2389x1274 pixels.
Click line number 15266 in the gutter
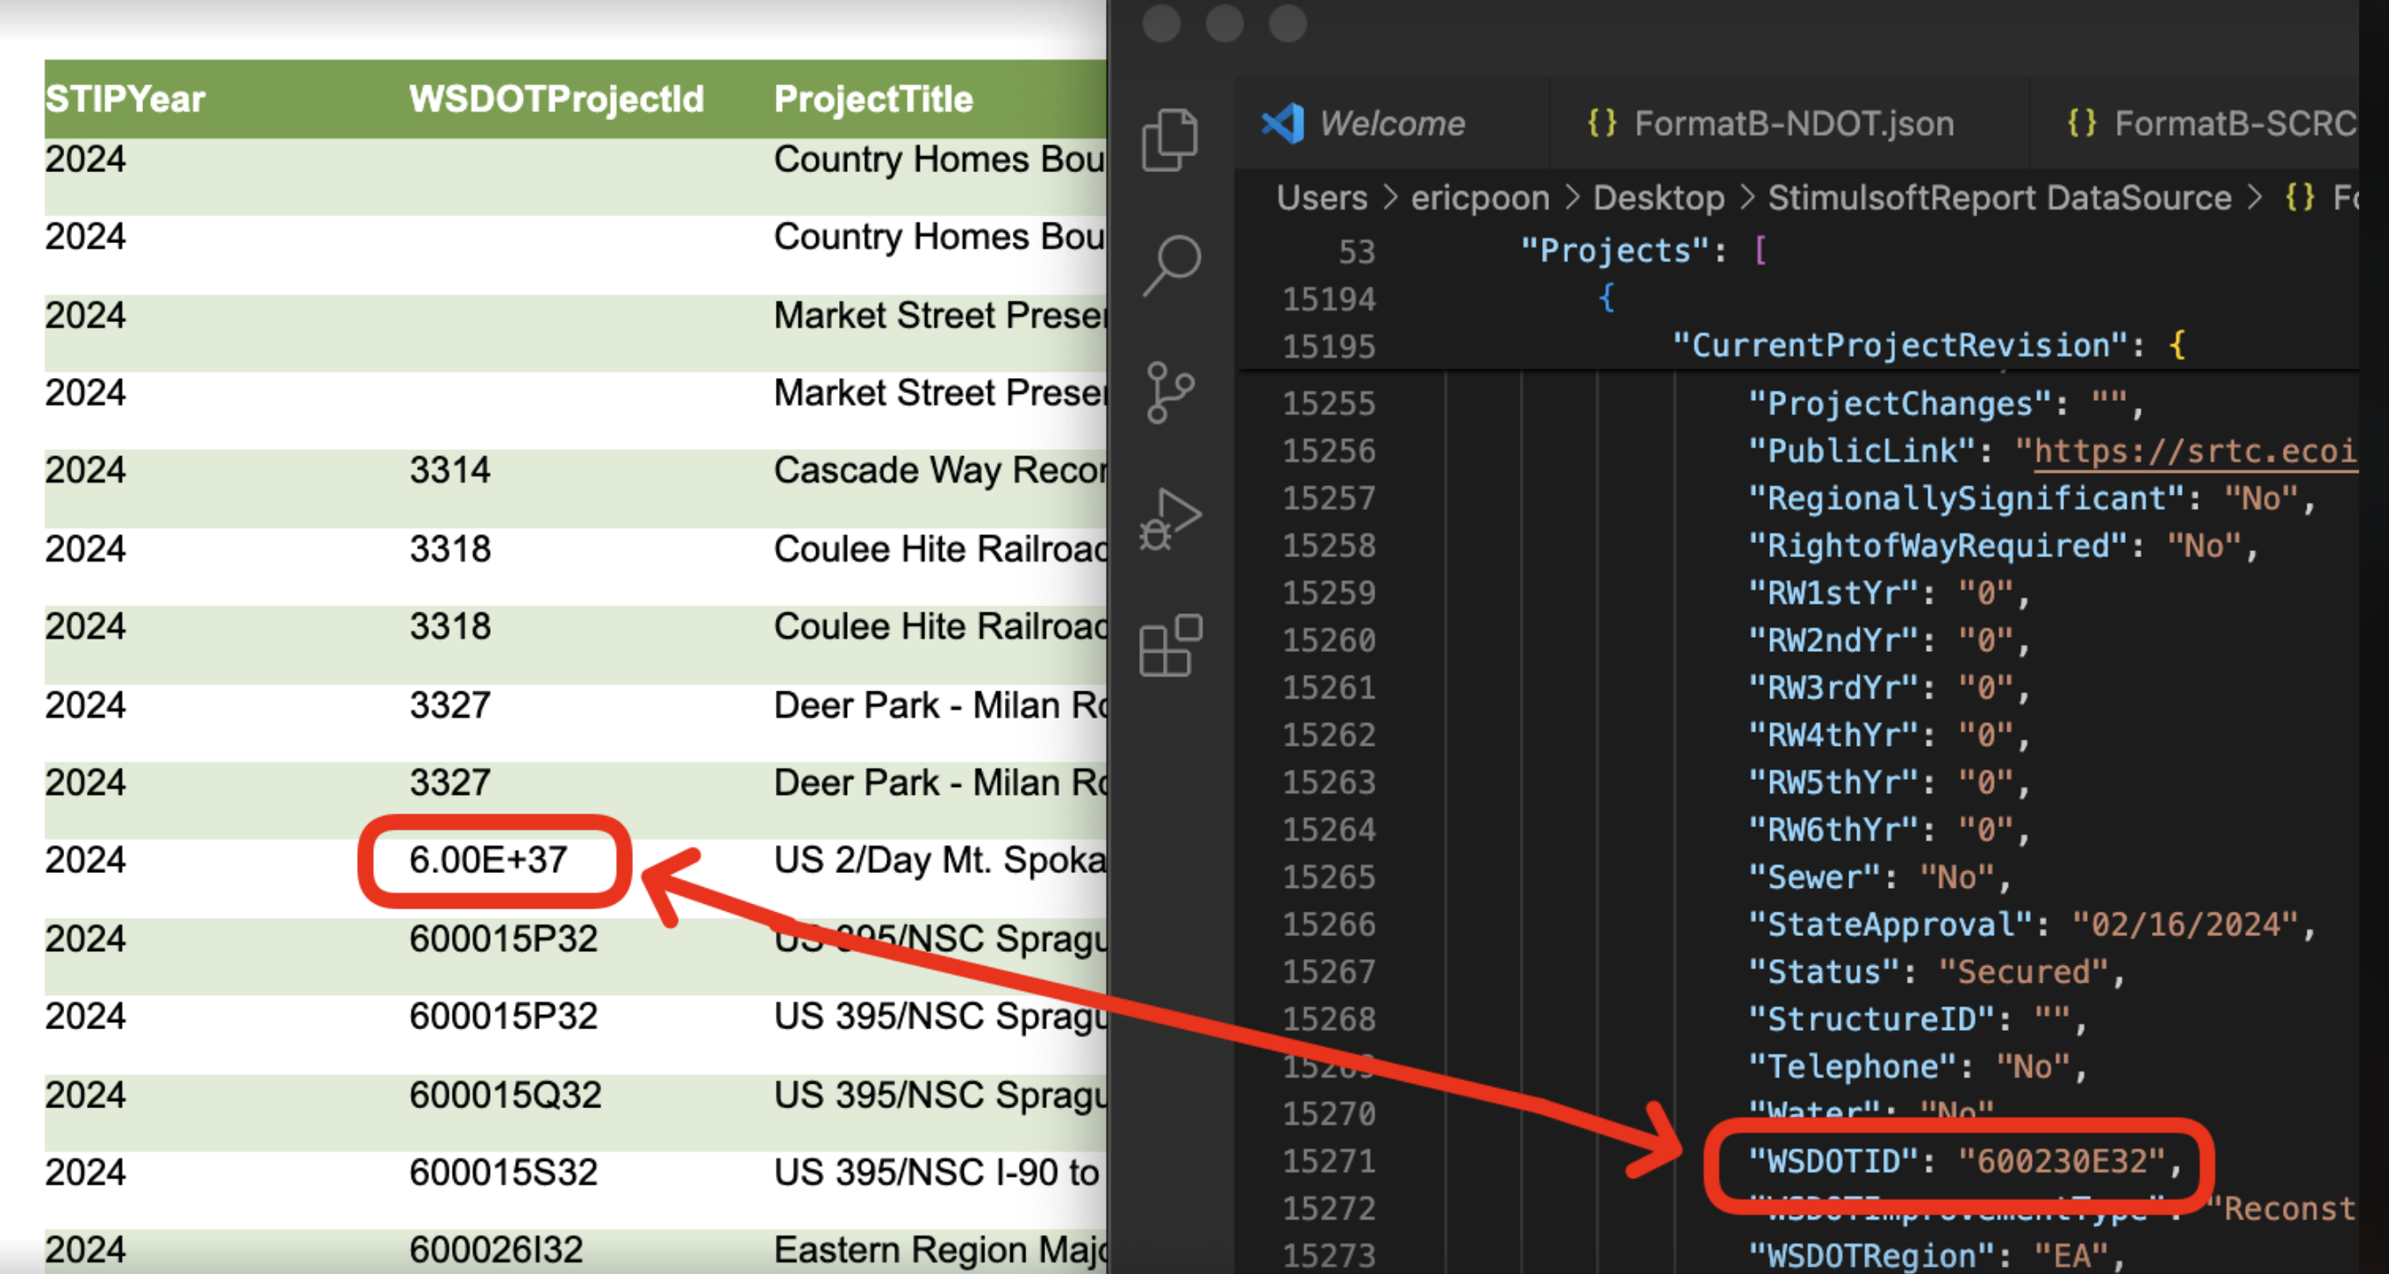point(1329,925)
